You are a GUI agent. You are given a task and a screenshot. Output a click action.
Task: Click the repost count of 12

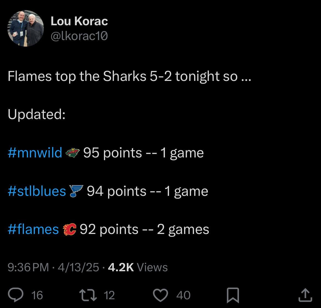pyautogui.click(x=109, y=295)
